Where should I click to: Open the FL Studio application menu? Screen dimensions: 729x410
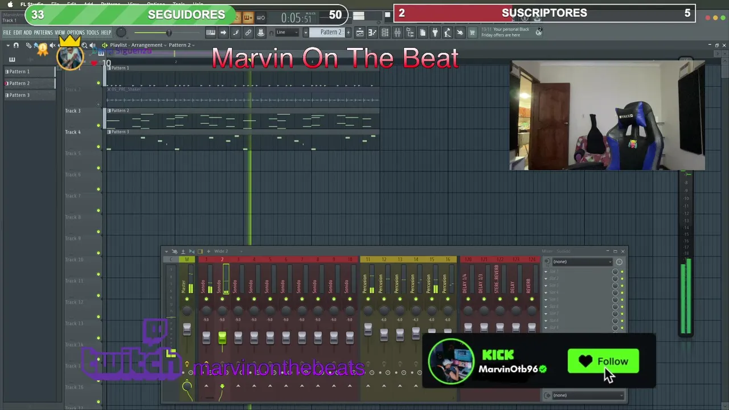(x=32, y=4)
